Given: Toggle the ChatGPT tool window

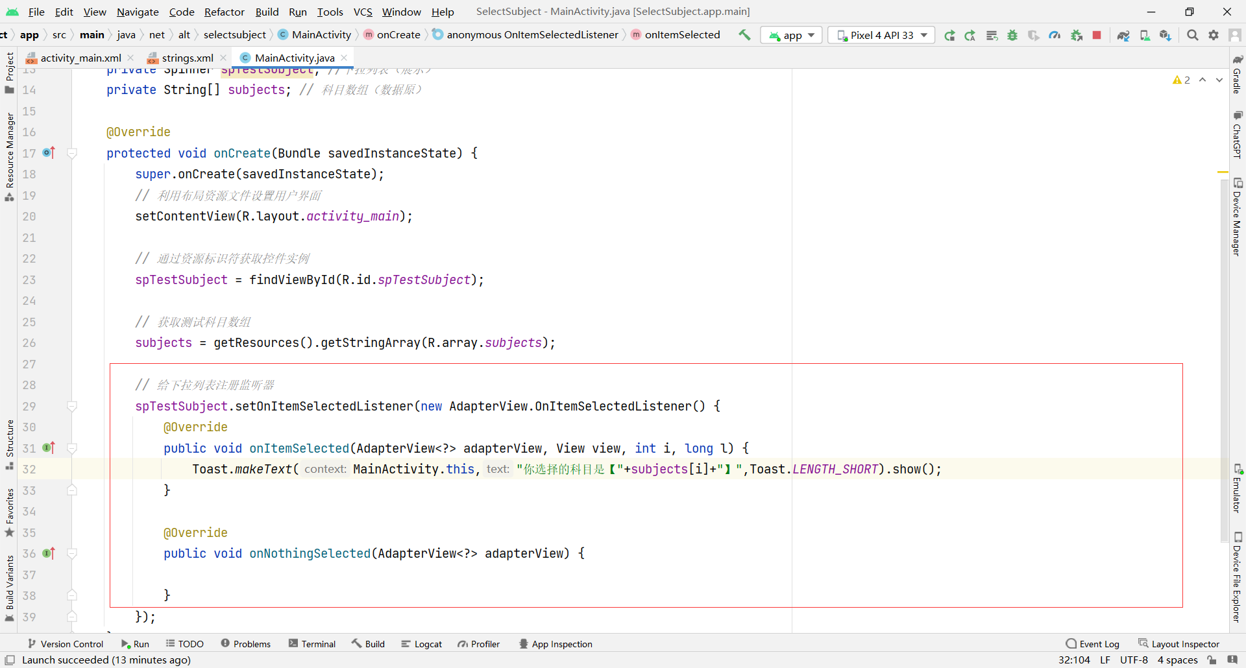Looking at the screenshot, I should pos(1237,135).
